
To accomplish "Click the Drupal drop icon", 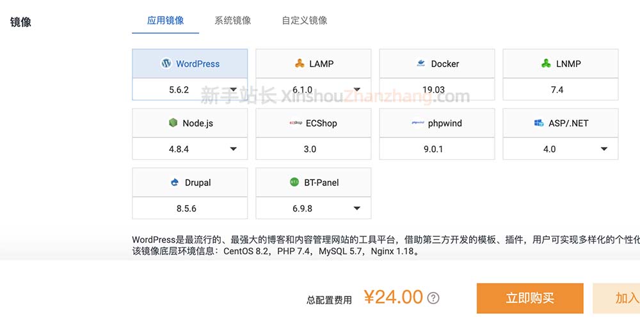I will click(x=175, y=183).
